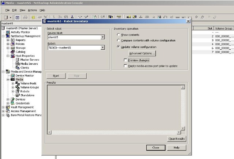
Task: Click the tree-view toggle icon in the toolbar
Action: pos(17,18)
